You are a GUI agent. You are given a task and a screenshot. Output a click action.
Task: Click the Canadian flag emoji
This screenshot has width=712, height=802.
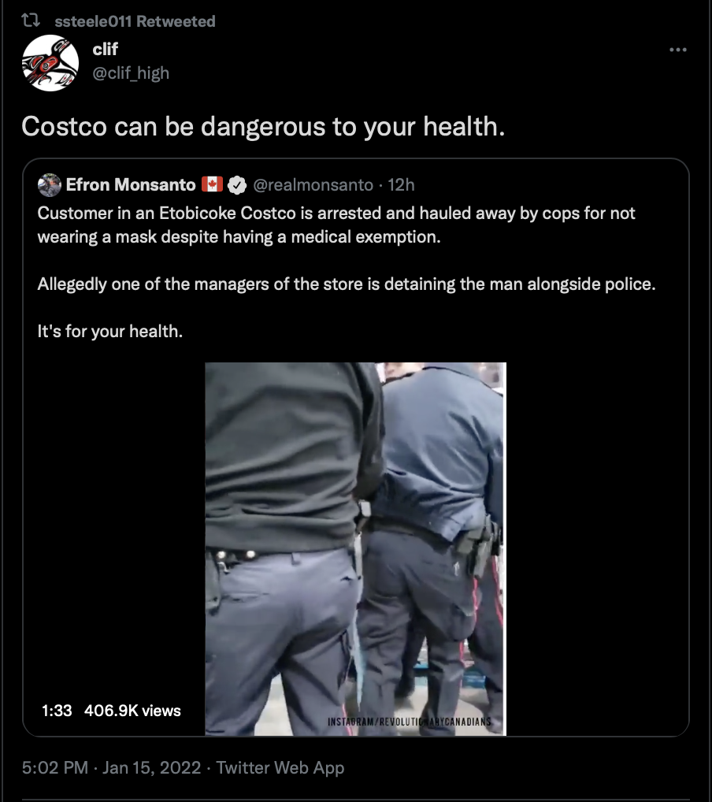(212, 184)
